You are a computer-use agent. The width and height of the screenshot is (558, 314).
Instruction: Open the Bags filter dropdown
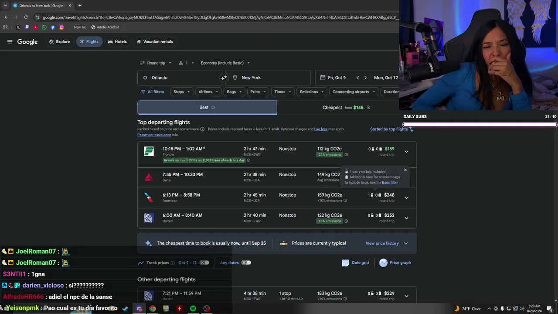(234, 92)
